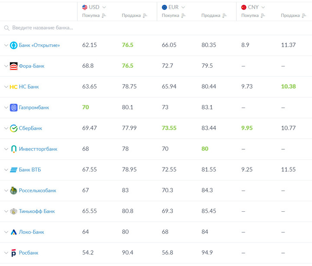Screen dimensions: 312x266
Task: Expand the Россельхозбанк row
Action: (6, 190)
